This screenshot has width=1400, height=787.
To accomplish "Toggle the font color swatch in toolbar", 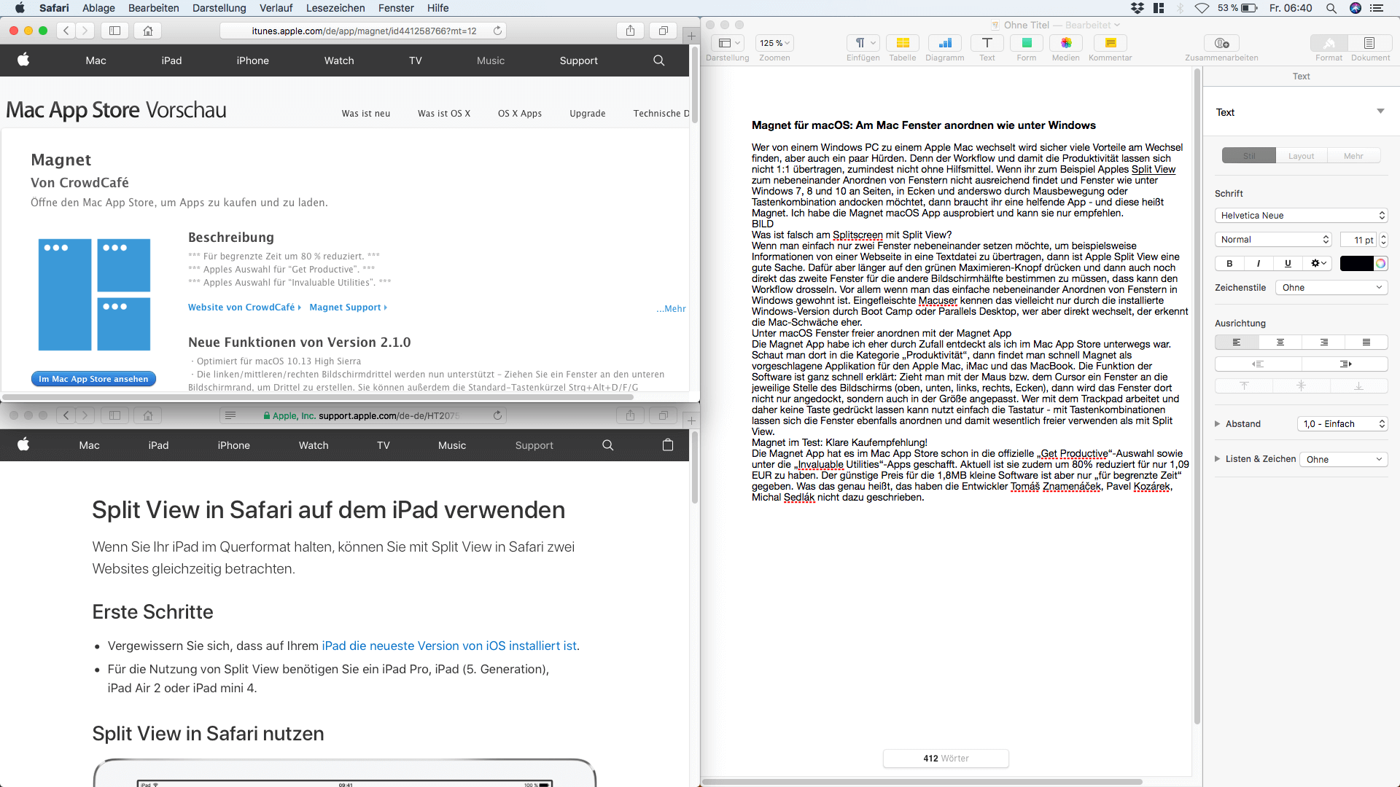I will pos(1357,263).
